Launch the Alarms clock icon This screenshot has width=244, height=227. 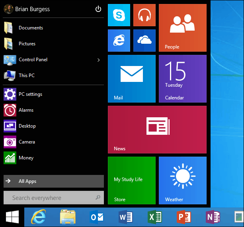click(10, 110)
